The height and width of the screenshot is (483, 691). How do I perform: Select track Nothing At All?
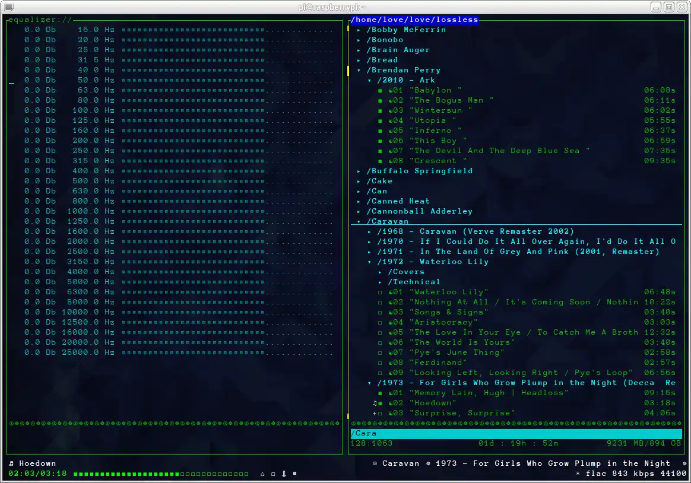point(524,302)
